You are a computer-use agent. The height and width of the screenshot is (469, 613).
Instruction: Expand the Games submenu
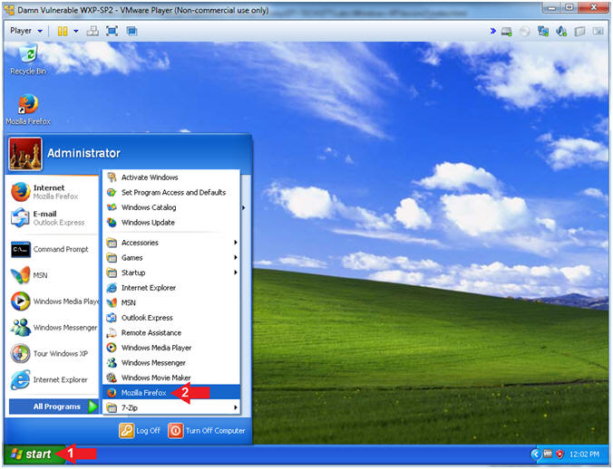(x=171, y=257)
